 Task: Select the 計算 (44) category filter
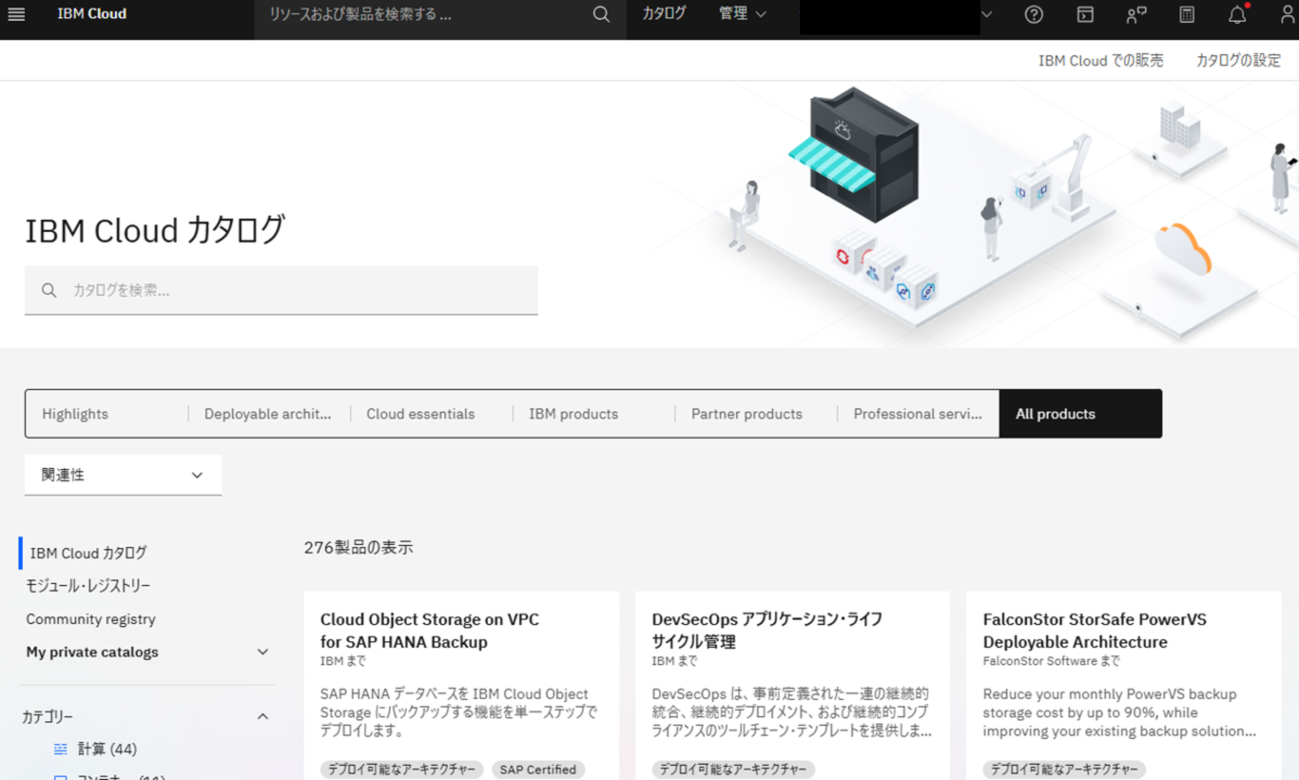(x=107, y=748)
